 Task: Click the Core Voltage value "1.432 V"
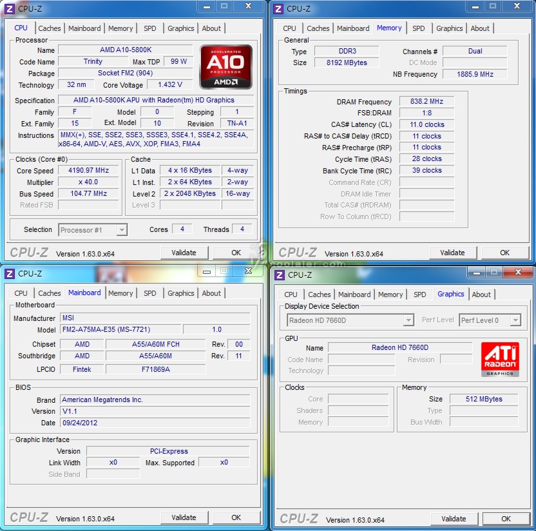click(170, 85)
